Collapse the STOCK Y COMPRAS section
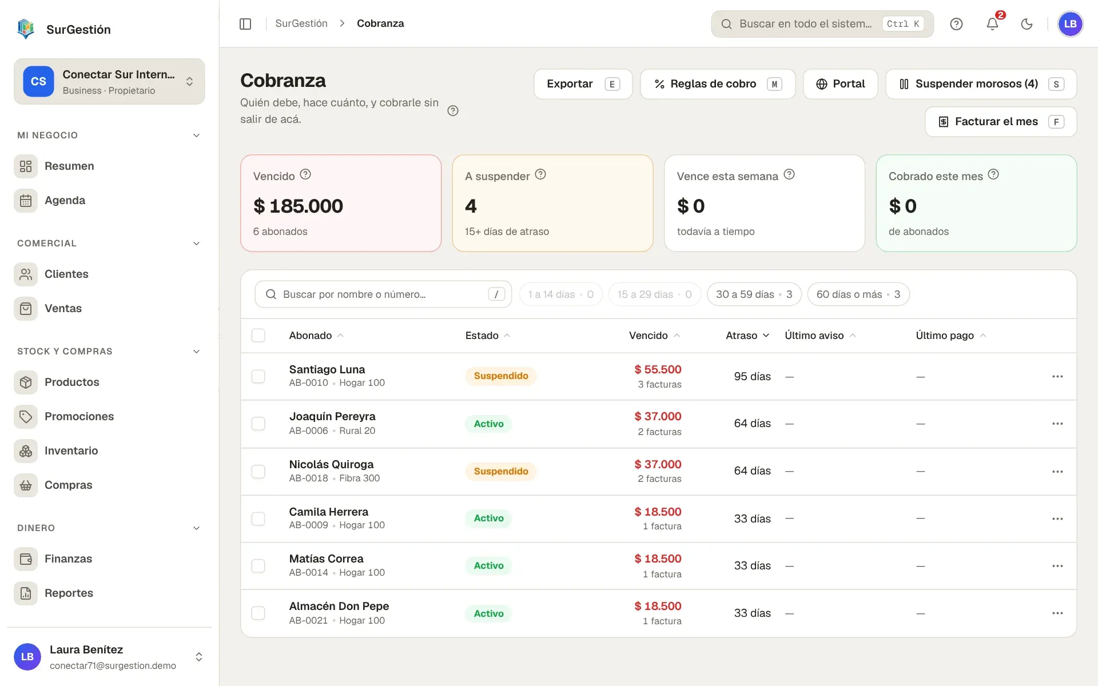This screenshot has width=1098, height=686. 196,352
